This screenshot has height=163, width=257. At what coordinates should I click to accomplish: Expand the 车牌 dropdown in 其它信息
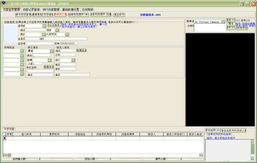(50, 60)
